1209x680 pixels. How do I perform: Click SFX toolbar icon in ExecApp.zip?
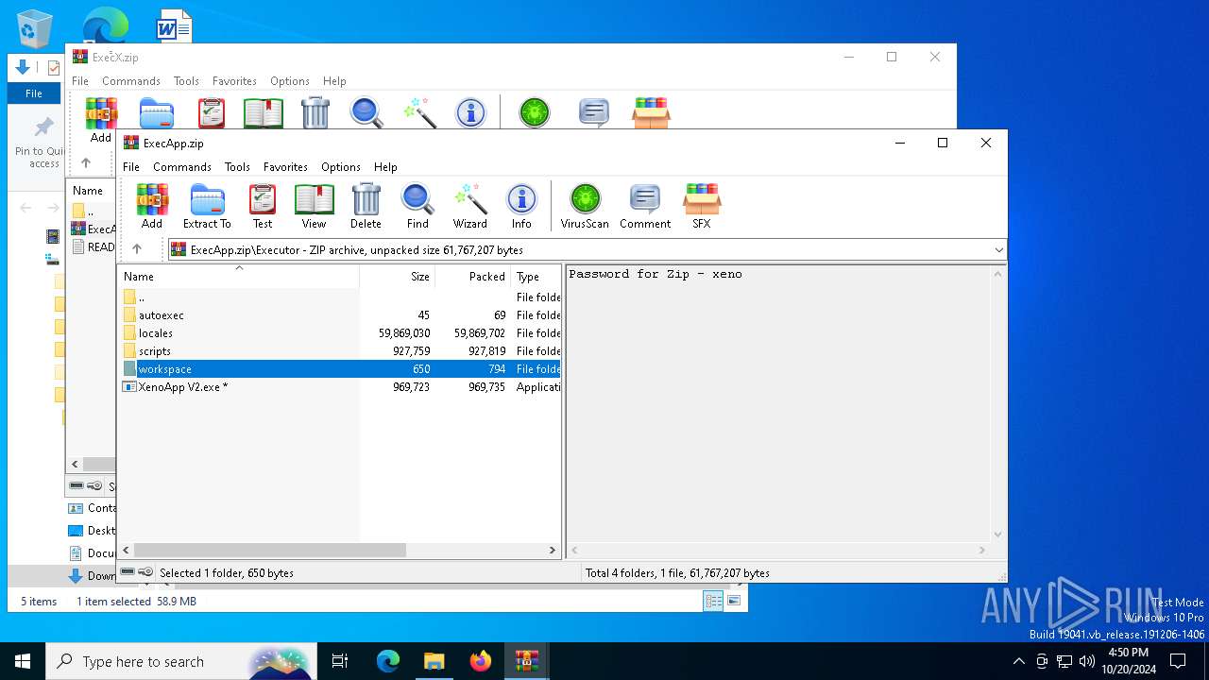(702, 206)
